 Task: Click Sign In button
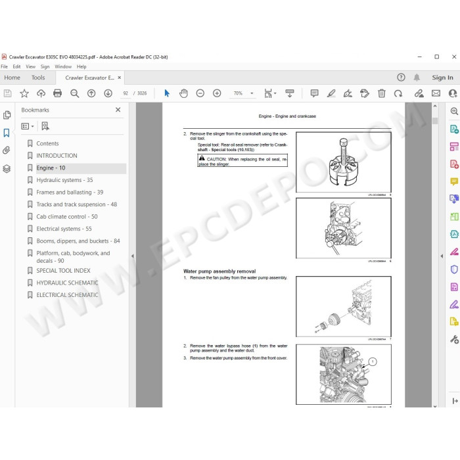pos(442,78)
